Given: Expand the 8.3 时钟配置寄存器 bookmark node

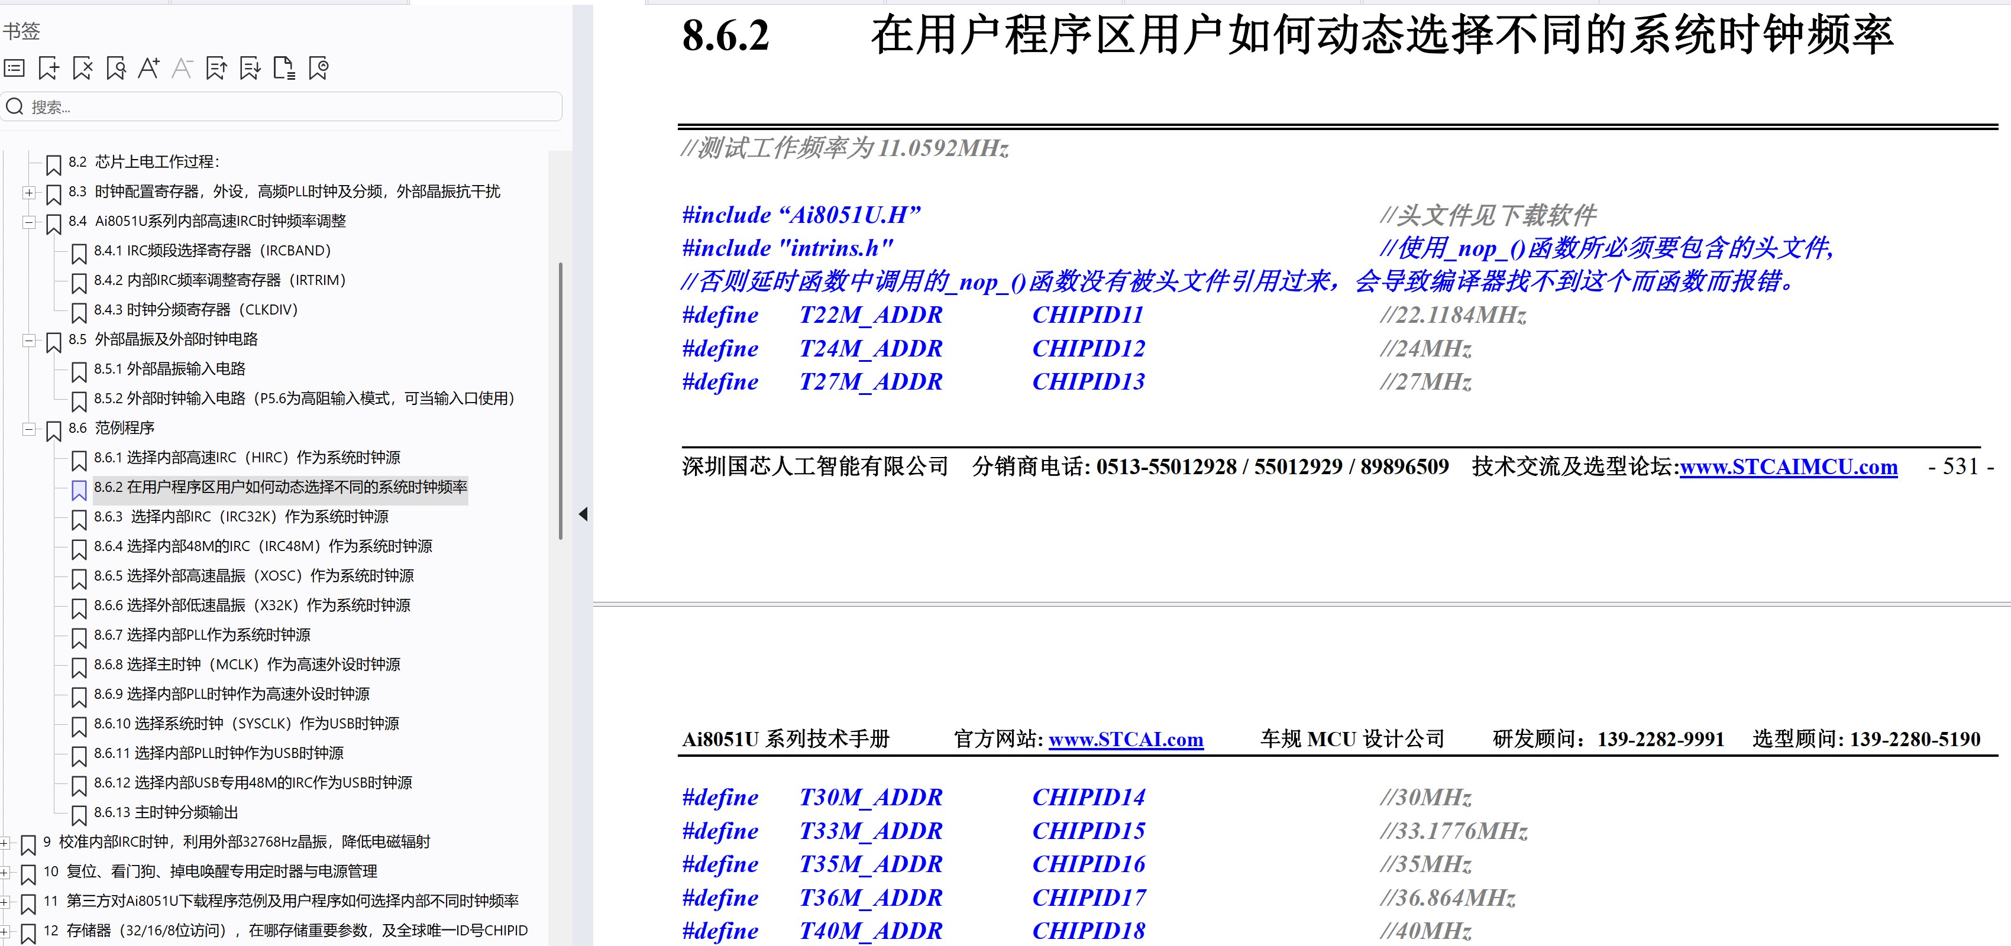Looking at the screenshot, I should pos(29,193).
